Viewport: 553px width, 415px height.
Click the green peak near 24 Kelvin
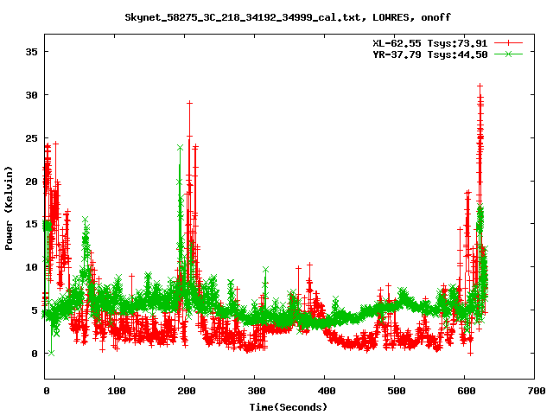181,148
